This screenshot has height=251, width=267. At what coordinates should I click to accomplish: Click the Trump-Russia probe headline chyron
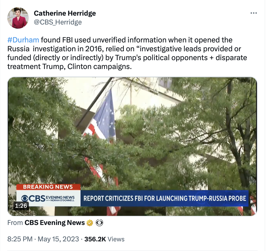[164, 198]
